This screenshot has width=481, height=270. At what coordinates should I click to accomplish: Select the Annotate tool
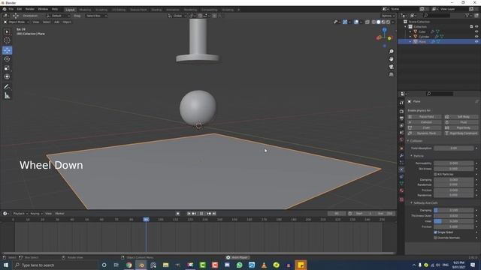7,87
